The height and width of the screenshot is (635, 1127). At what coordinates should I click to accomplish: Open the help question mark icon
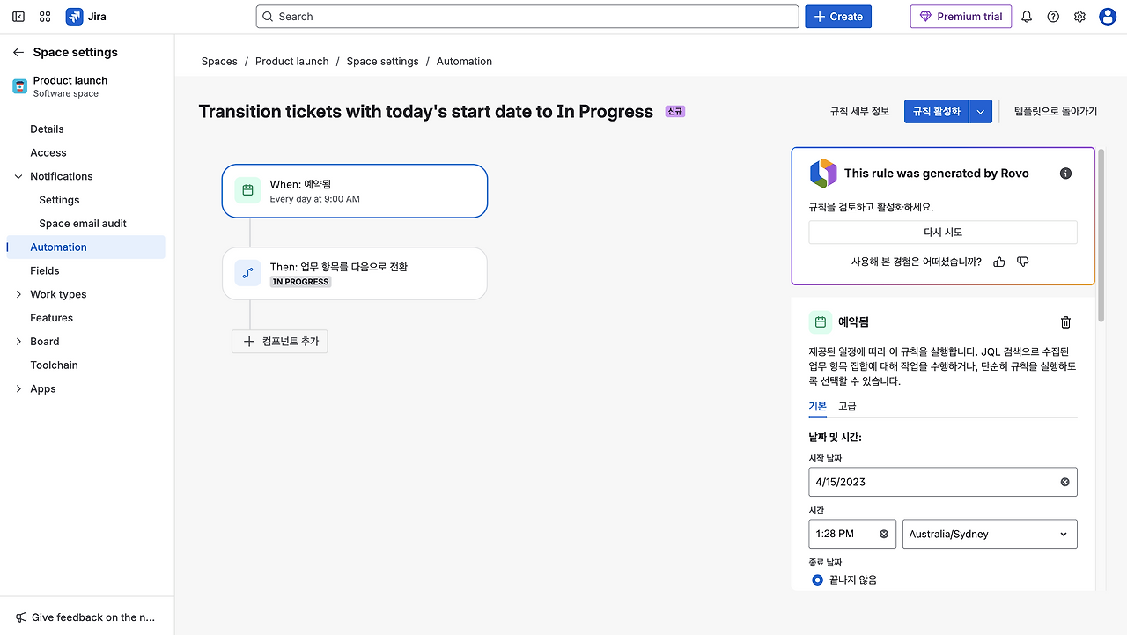pos(1053,17)
